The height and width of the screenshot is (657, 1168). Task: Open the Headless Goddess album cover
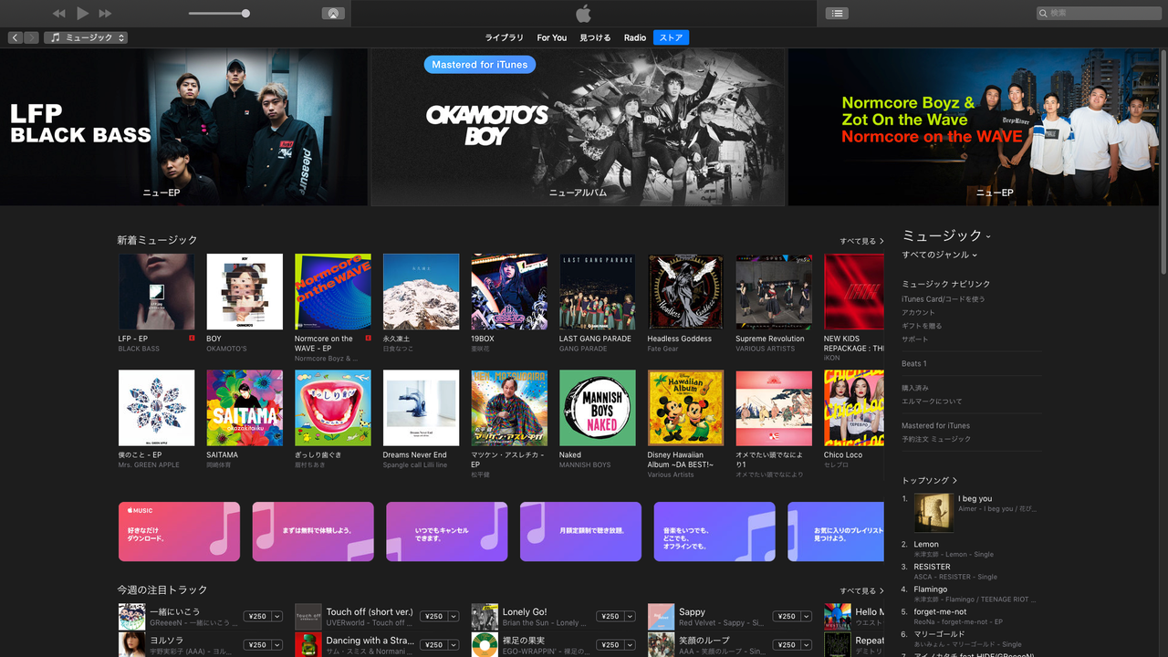point(685,292)
